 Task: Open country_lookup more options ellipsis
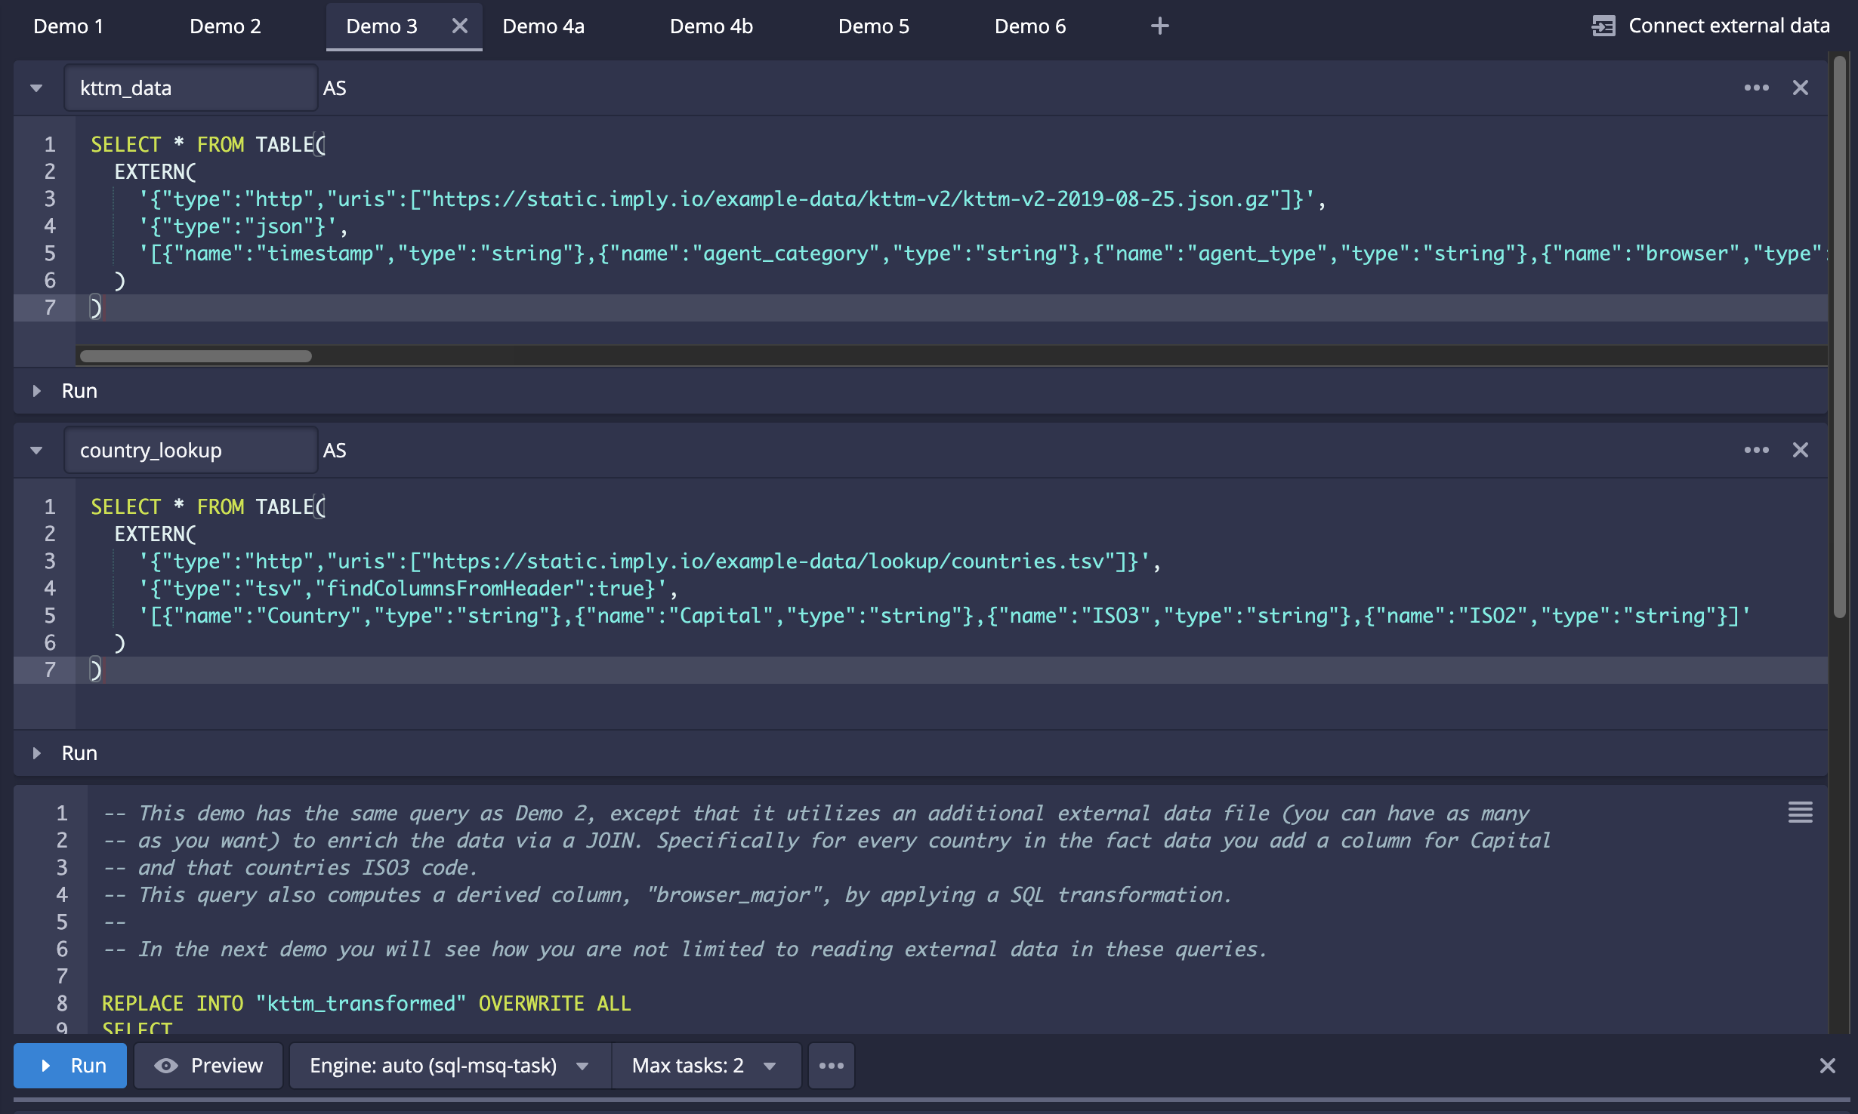[1756, 451]
